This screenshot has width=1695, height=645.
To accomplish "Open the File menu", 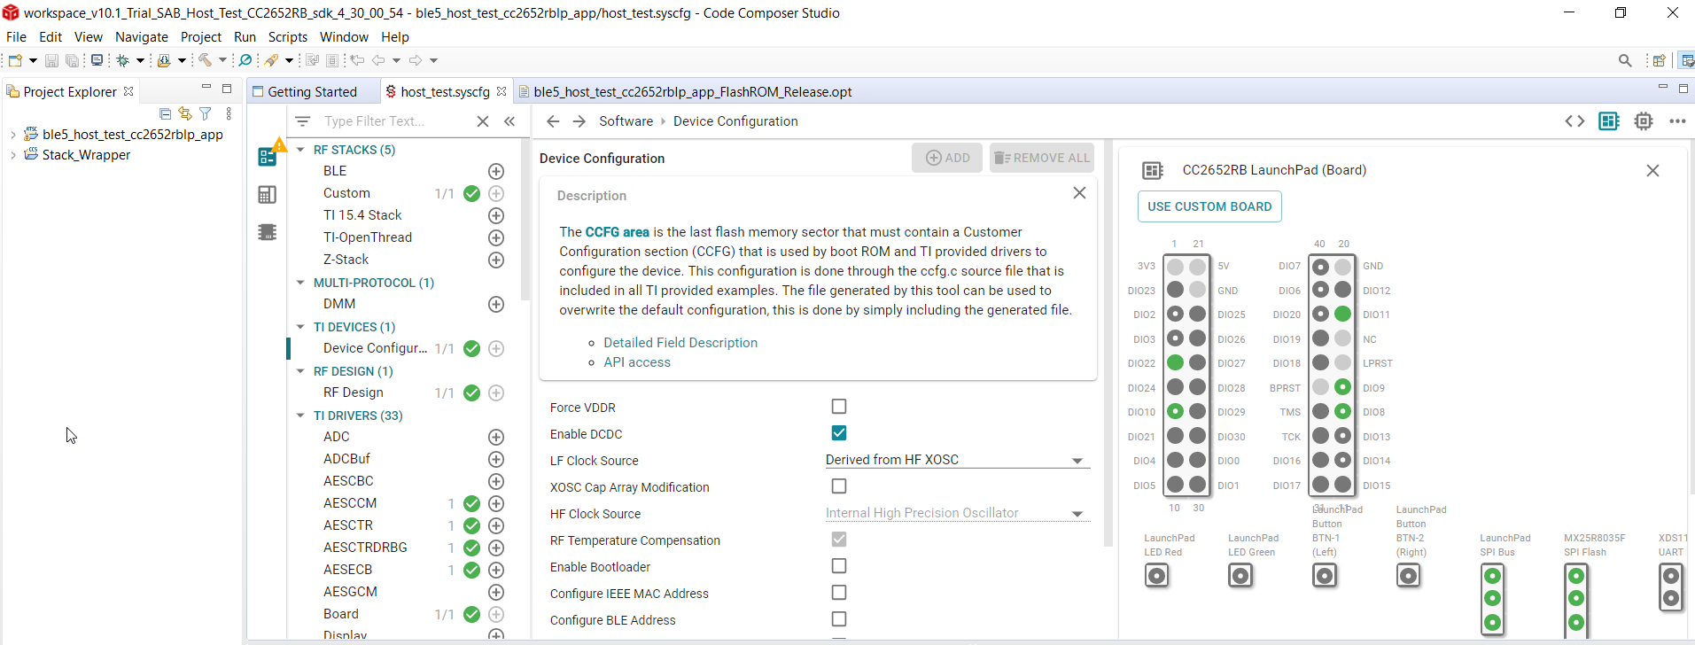I will (x=16, y=37).
